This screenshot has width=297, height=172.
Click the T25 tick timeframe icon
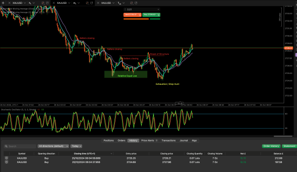tap(119, 3)
